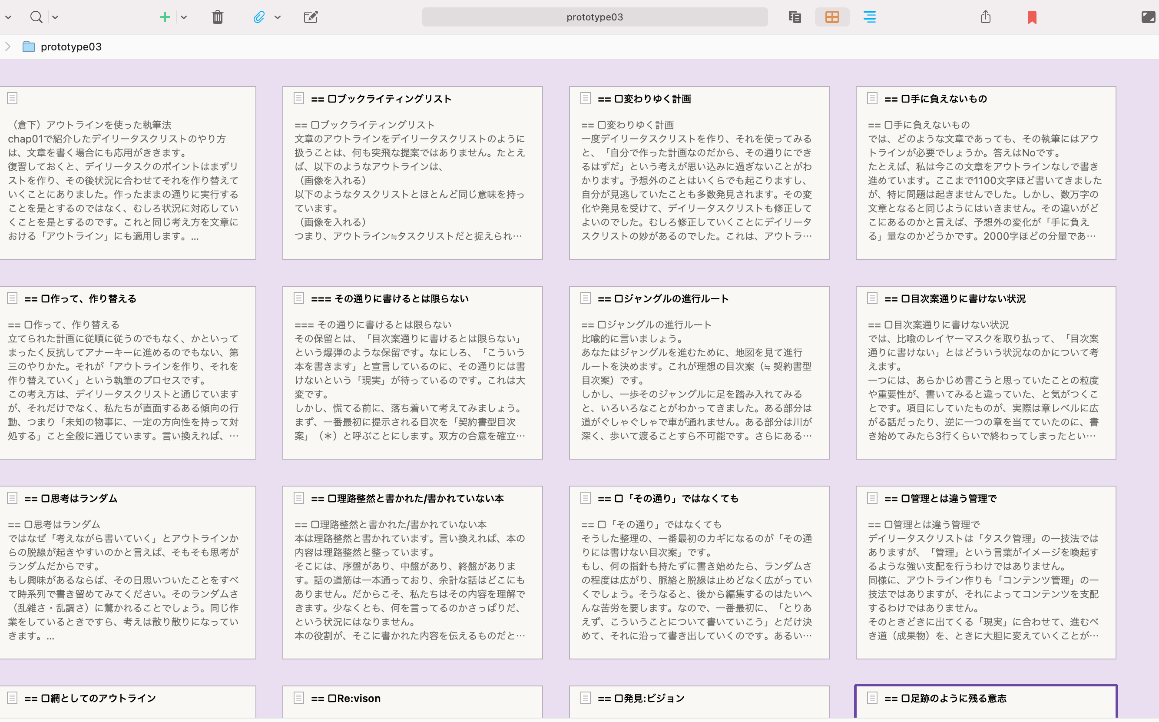Toggle the grid view mode
1159x722 pixels.
coord(831,17)
